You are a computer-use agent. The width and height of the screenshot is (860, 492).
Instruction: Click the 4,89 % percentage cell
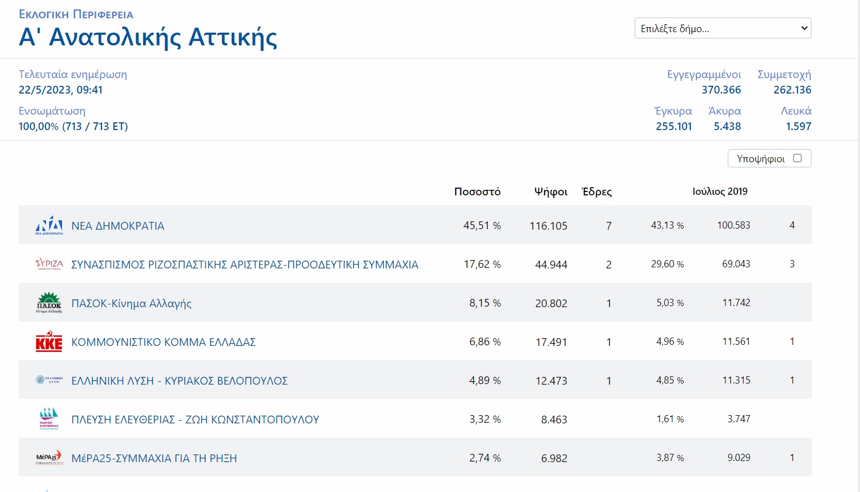coord(485,381)
